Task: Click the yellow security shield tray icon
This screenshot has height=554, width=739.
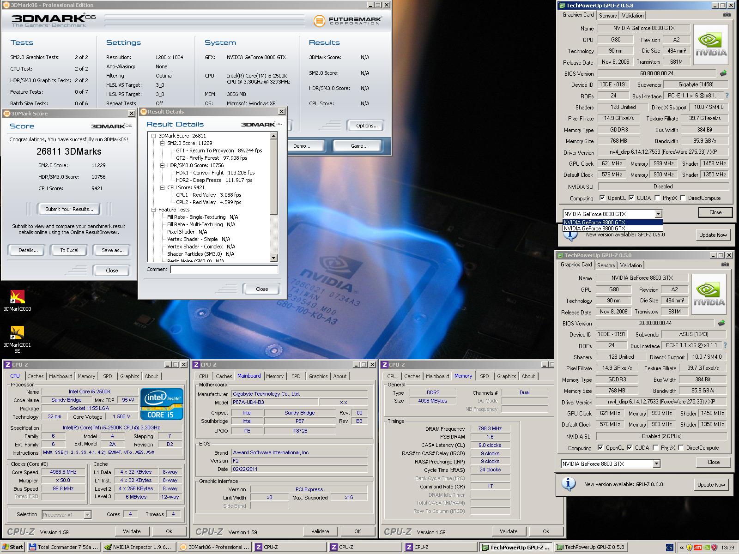Action: coord(690,548)
